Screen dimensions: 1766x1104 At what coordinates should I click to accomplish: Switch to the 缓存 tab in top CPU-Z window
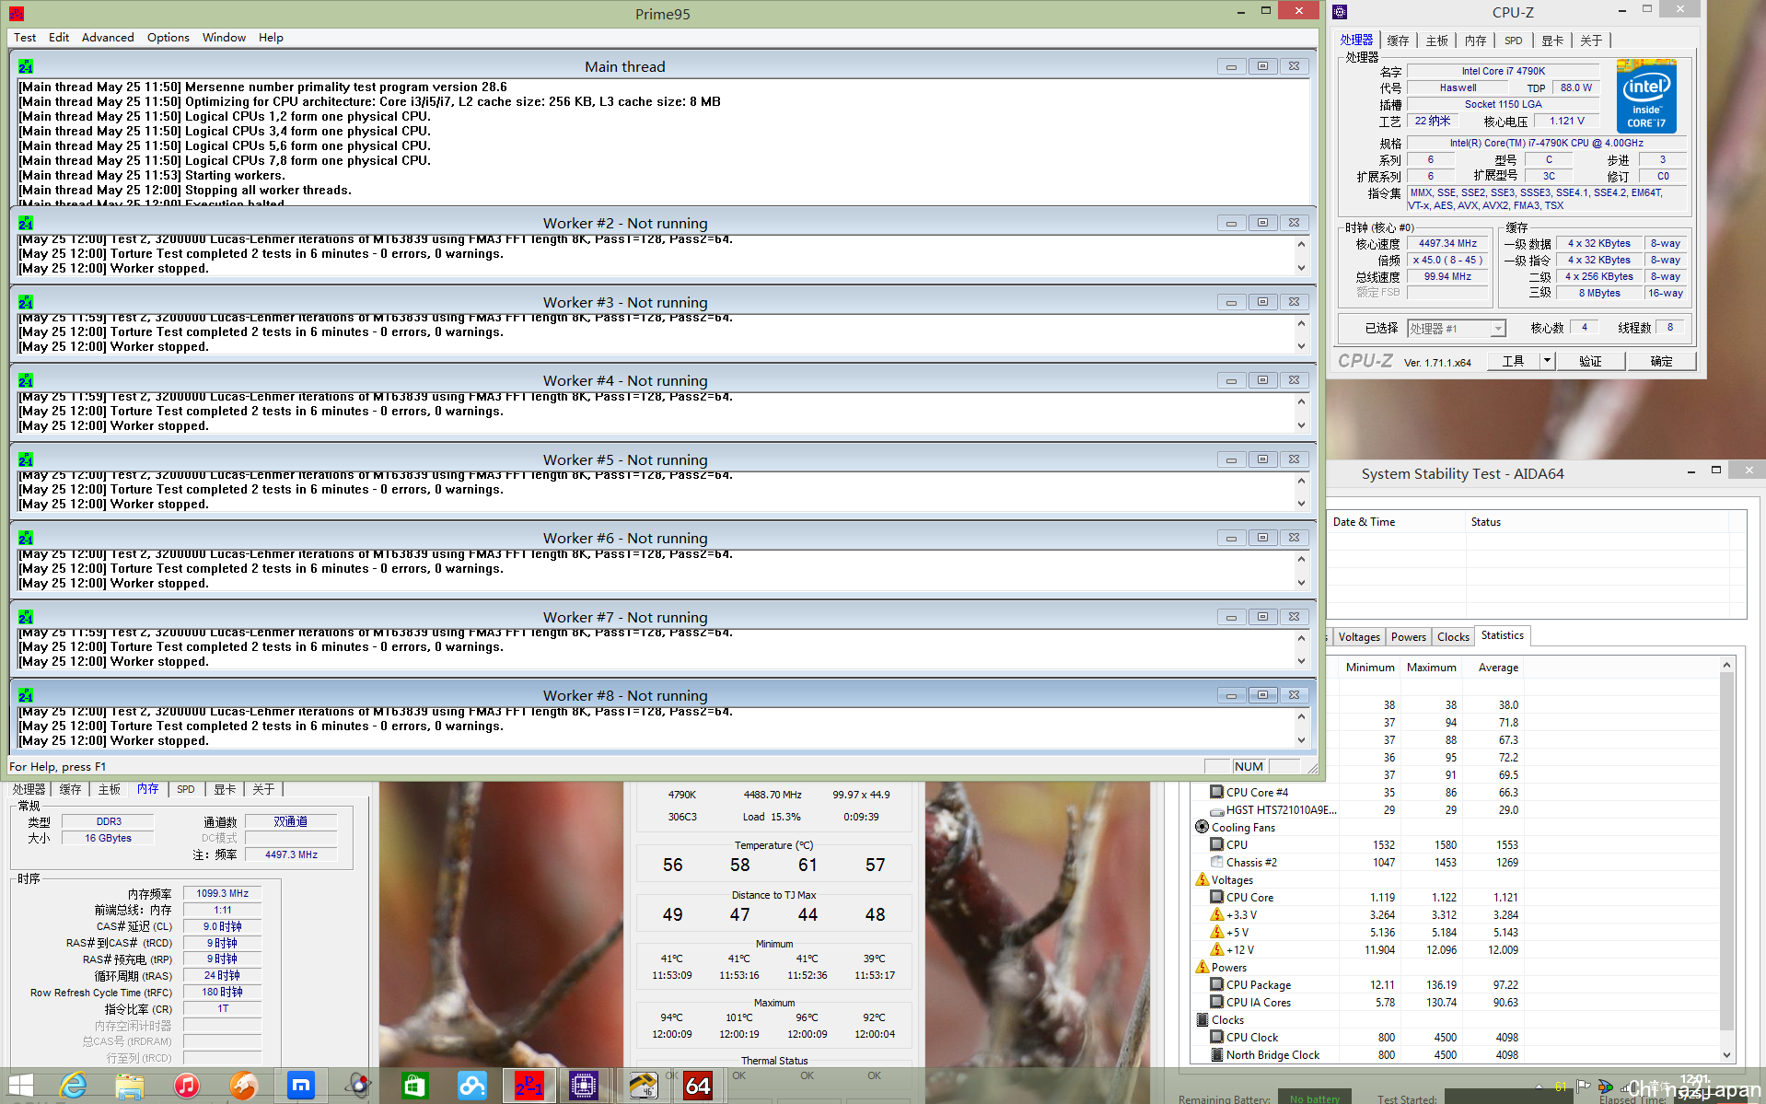(1398, 41)
